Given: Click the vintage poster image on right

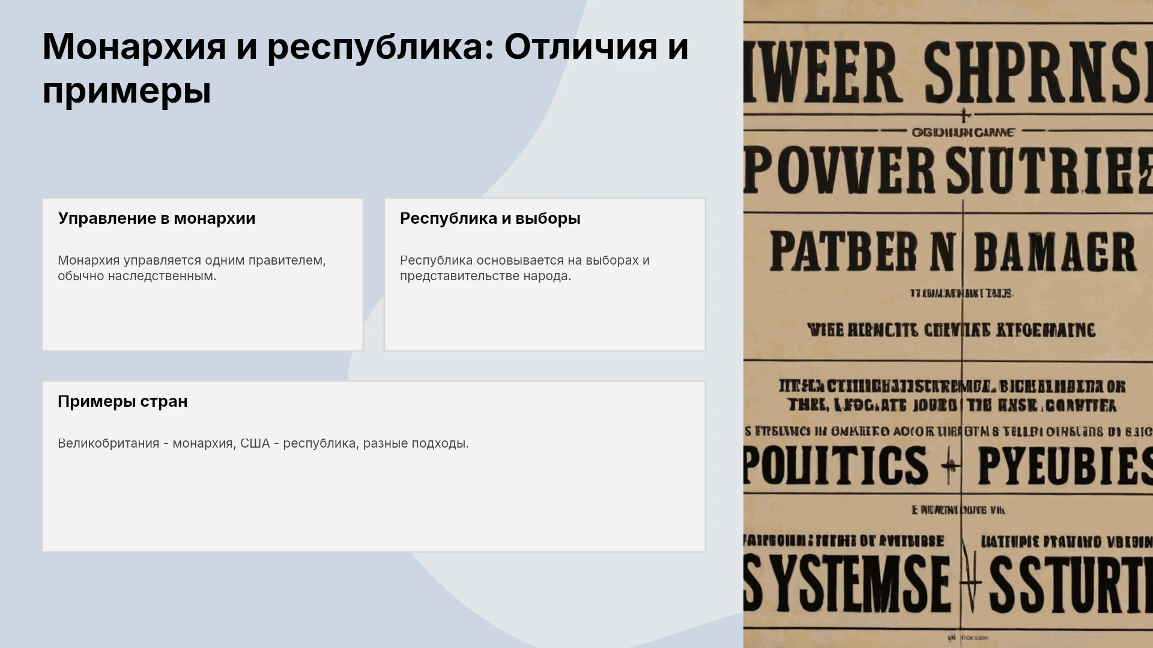Looking at the screenshot, I should (948, 324).
